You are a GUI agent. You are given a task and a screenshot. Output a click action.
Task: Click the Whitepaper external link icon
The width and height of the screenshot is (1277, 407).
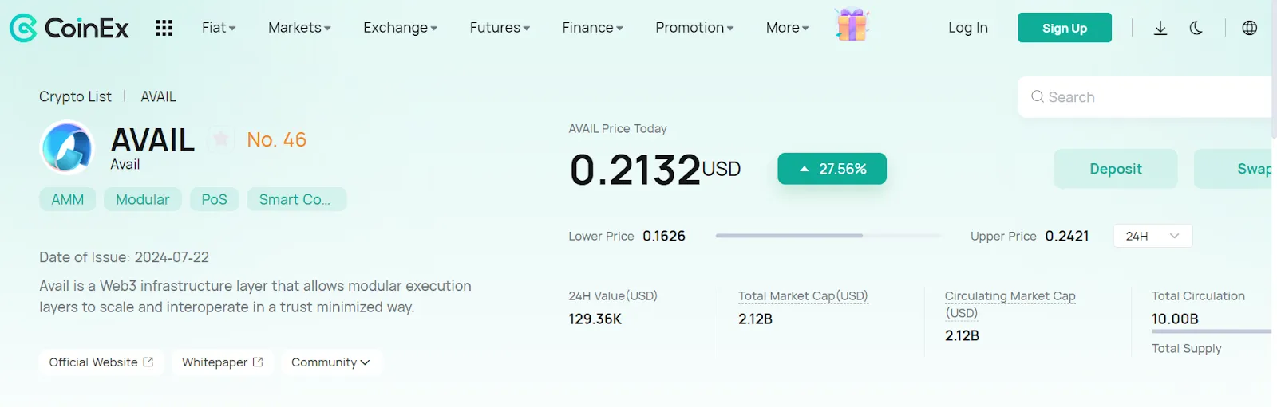click(x=258, y=362)
